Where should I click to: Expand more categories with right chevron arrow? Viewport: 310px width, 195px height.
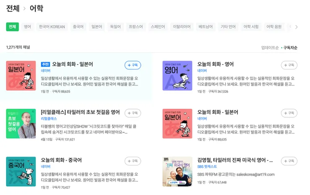(296, 27)
